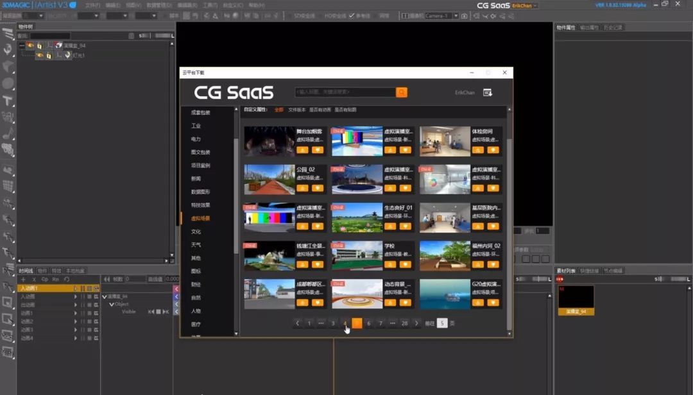Select the 成套包装 category
This screenshot has width=693, height=395.
(201, 113)
